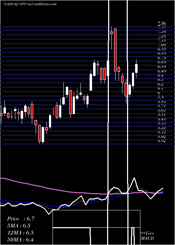The width and height of the screenshot is (175, 245).
Task: Click the 50MA : 6.4 value
Action: click(x=20, y=239)
